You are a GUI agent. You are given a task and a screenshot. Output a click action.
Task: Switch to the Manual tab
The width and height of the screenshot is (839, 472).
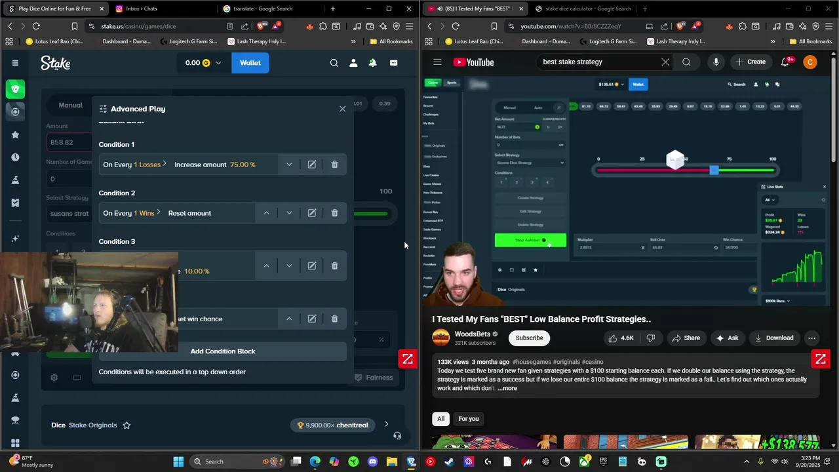tap(71, 105)
